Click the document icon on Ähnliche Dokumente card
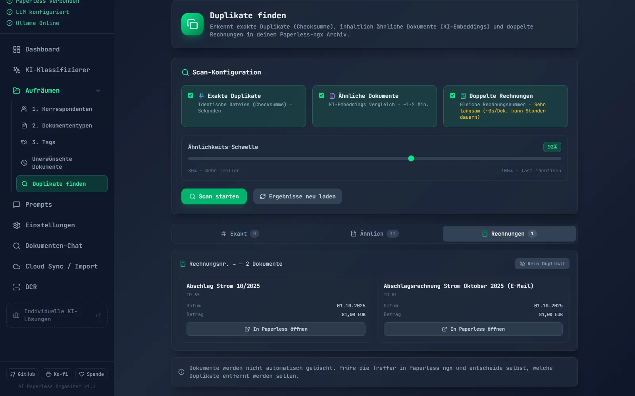Viewport: 635px width, 396px height. coord(332,96)
